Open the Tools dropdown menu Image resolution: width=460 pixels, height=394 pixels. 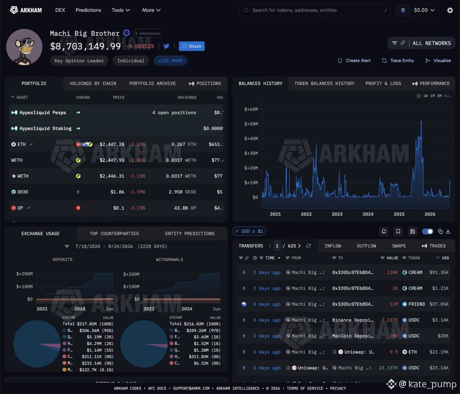[121, 10]
